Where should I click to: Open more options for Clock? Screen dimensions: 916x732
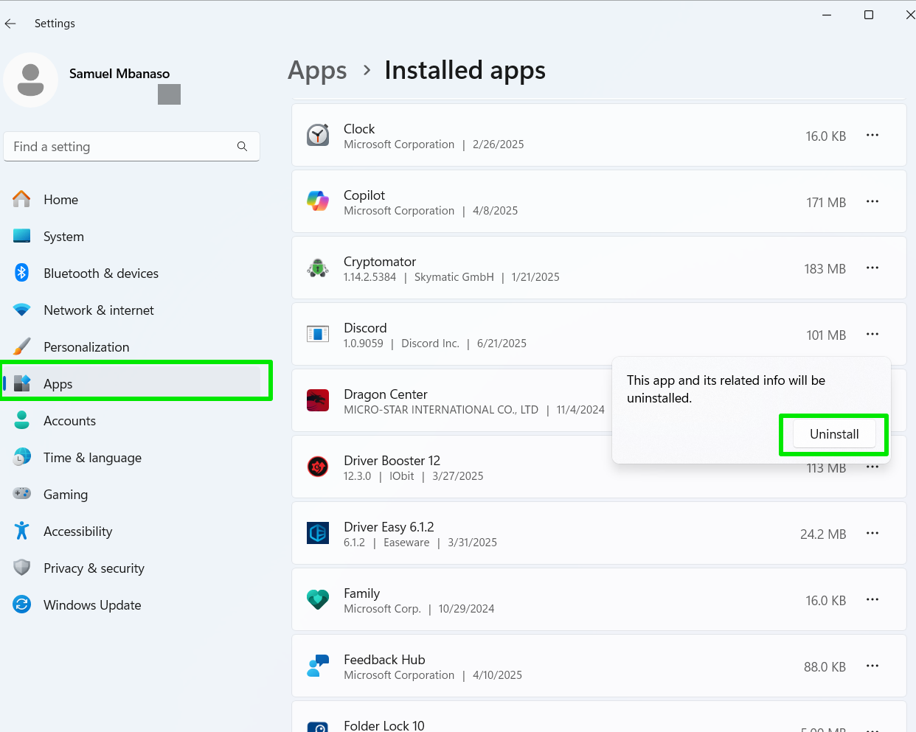(x=872, y=136)
